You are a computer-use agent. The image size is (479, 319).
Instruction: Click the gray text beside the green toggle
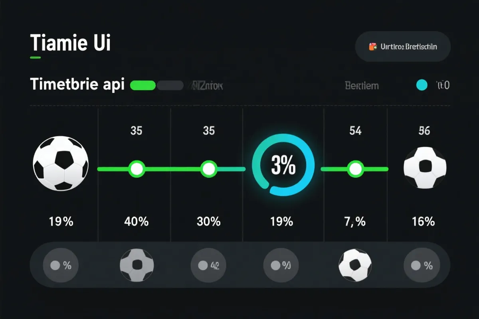pos(208,85)
